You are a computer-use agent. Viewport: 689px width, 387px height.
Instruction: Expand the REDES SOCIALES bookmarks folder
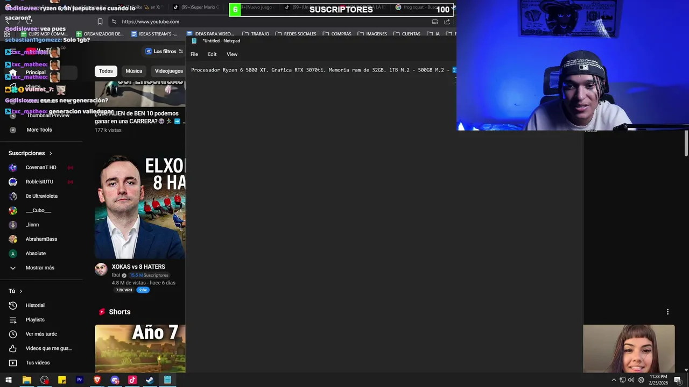click(x=296, y=34)
